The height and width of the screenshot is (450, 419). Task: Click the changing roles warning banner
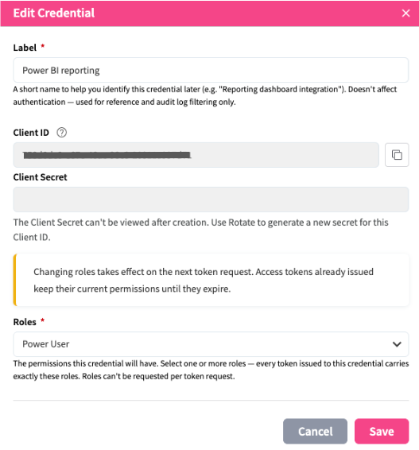(211, 280)
